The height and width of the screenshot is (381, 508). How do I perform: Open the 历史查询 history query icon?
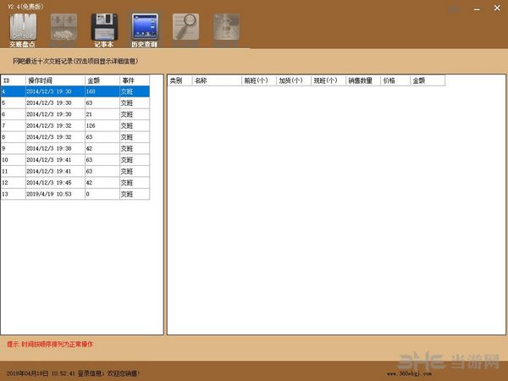145,30
